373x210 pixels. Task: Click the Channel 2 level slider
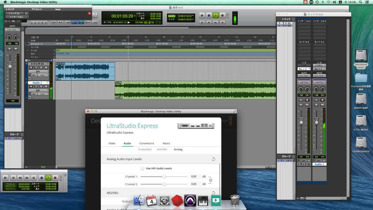coord(164,184)
